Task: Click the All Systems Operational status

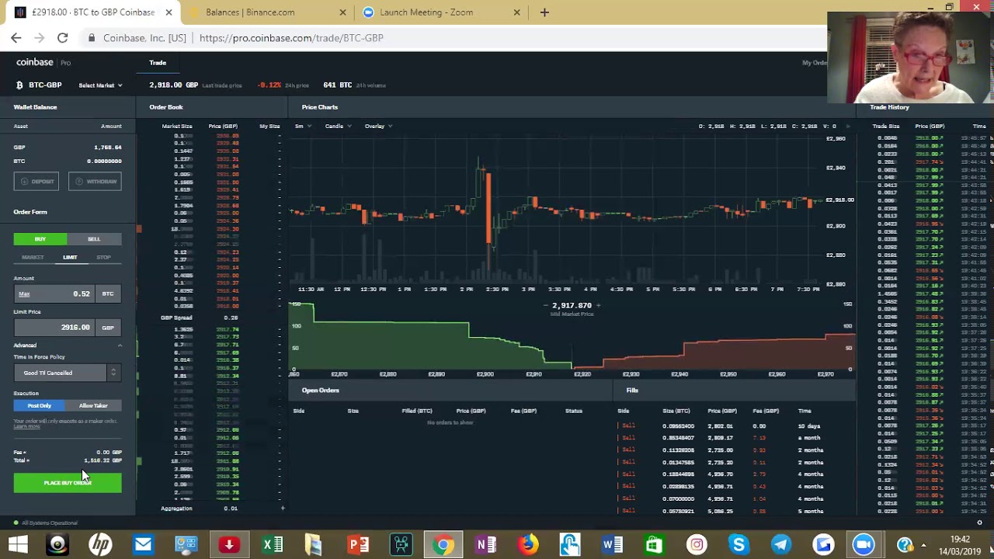Action: [x=46, y=523]
